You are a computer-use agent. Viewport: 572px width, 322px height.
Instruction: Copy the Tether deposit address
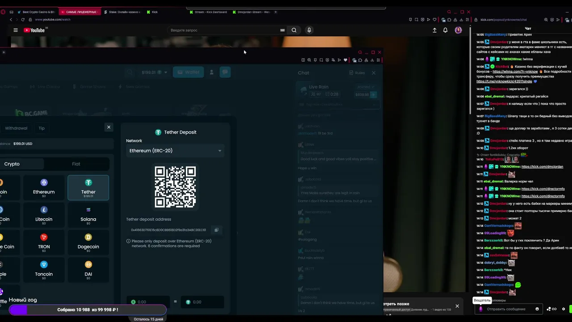[216, 230]
